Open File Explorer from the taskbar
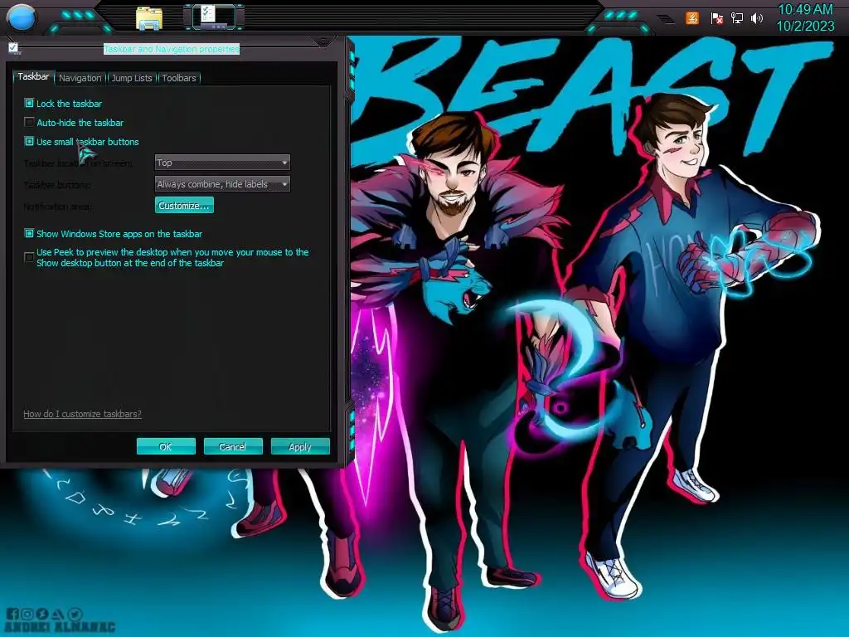Screen dimensions: 849x637 149,18
